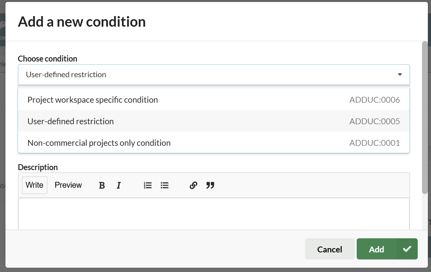Toggle bold formatting in description editor
Viewport: 431px width, 272px height.
click(x=102, y=185)
